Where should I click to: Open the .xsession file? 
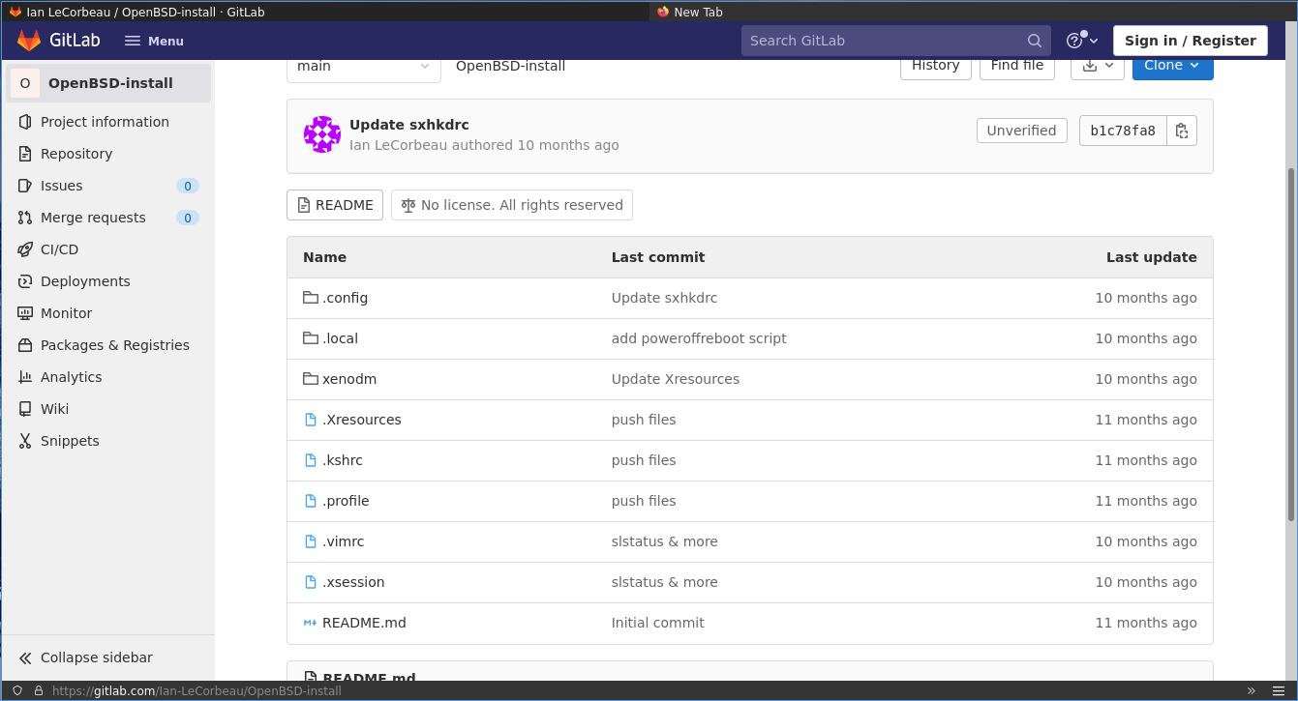click(x=353, y=582)
